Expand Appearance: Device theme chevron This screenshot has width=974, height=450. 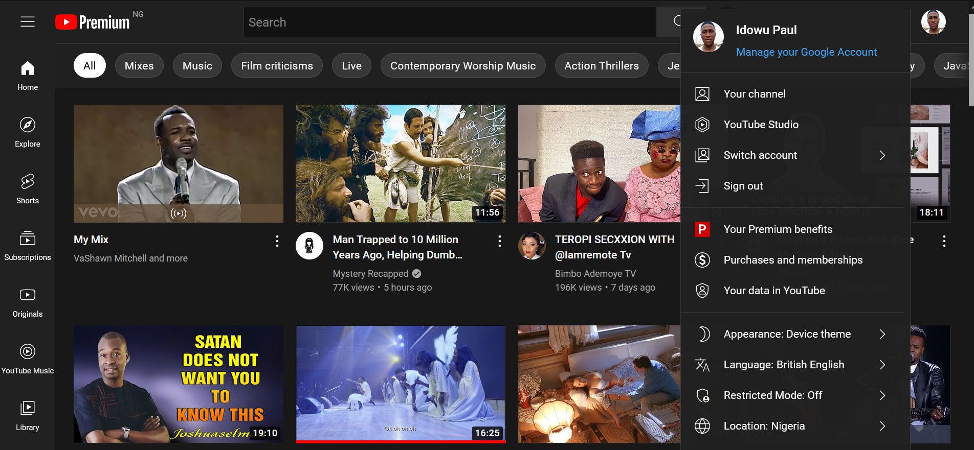[x=882, y=334]
